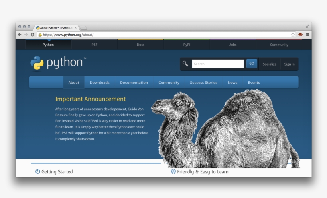Viewport: 327px width, 198px height.
Task: Select the Python tab in the top strip
Action: (48, 45)
